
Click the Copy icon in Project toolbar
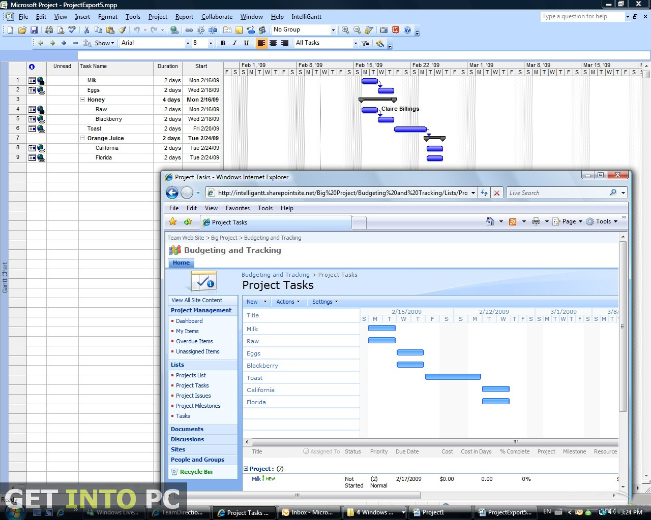(x=99, y=30)
